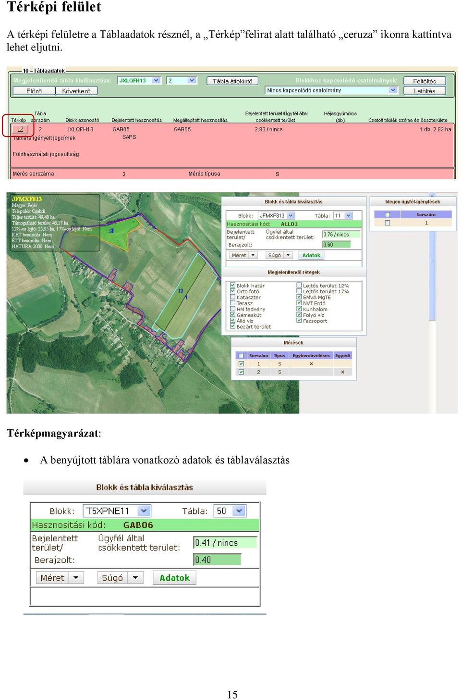Click the pencil icon under Térkép
This screenshot has width=461, height=699.
20,129
